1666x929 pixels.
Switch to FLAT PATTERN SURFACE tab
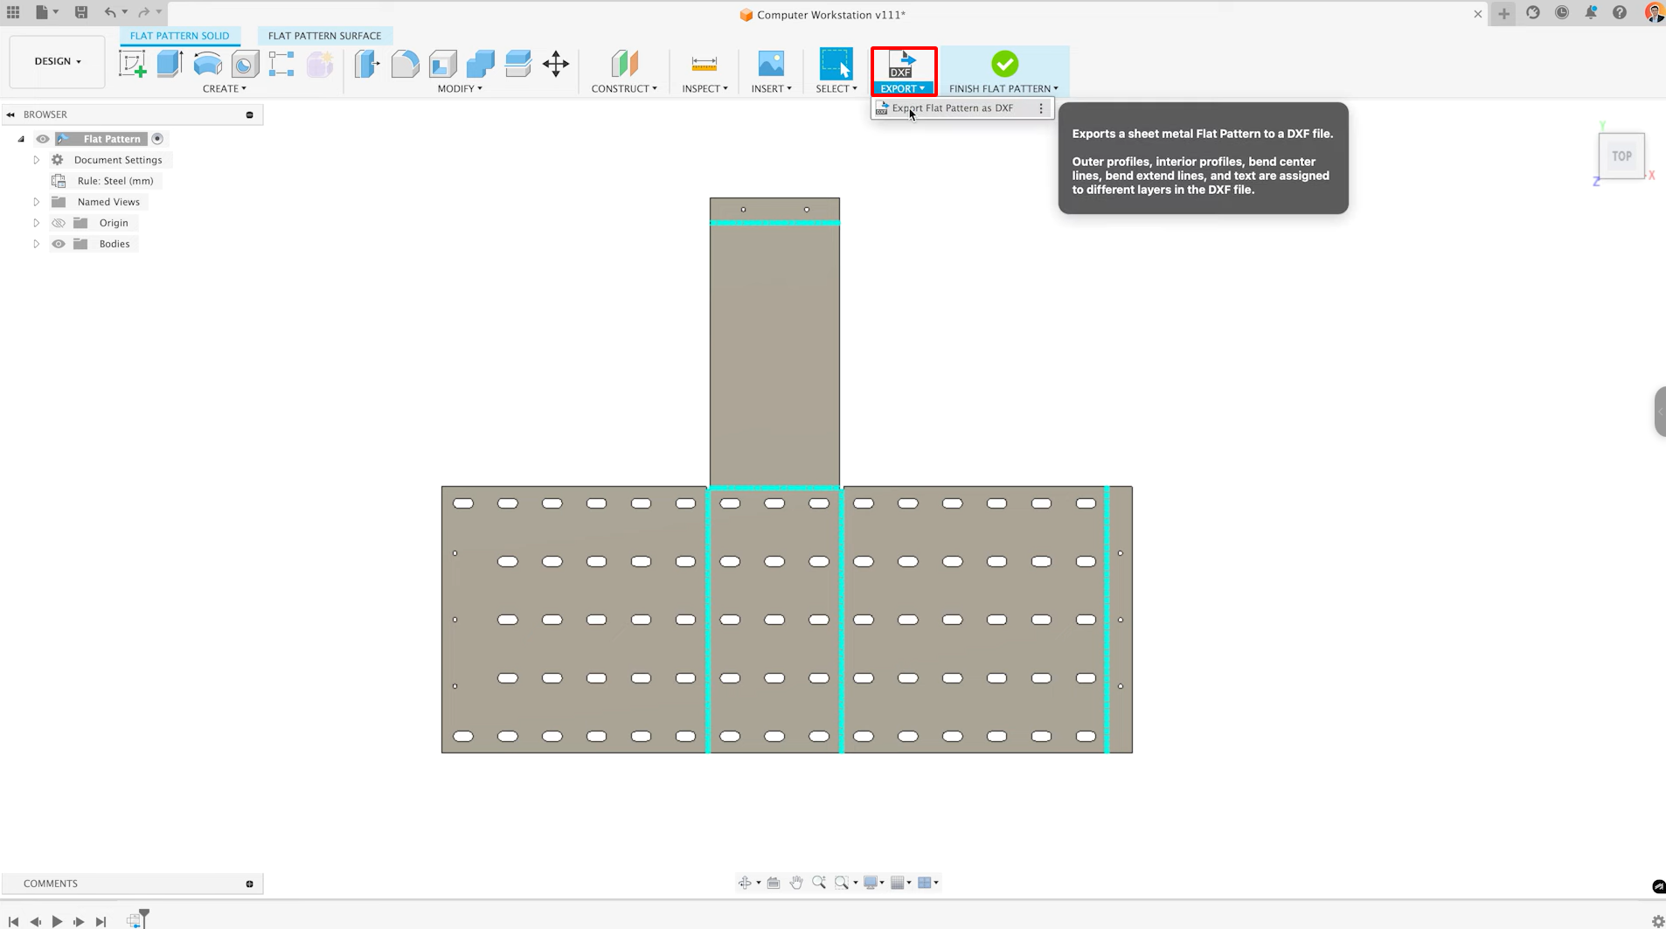coord(324,36)
